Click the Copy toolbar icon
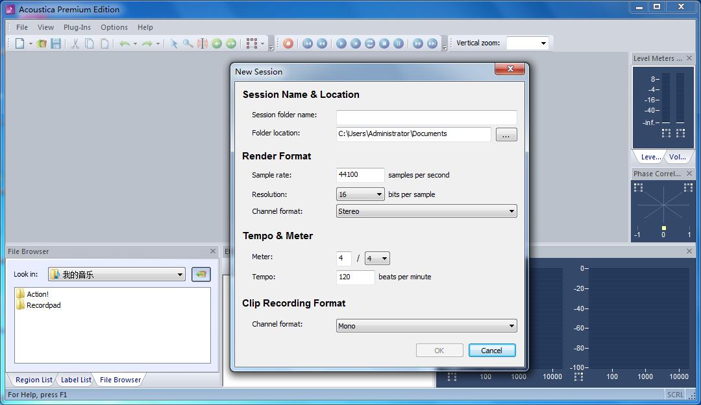 pos(90,43)
